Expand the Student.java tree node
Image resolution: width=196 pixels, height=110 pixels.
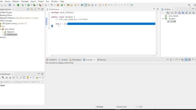[3, 35]
